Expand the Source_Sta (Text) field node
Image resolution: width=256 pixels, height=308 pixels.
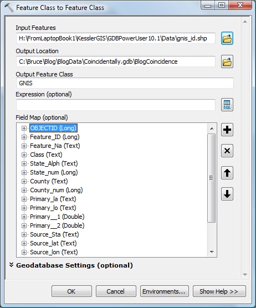pyautogui.click(x=24, y=234)
